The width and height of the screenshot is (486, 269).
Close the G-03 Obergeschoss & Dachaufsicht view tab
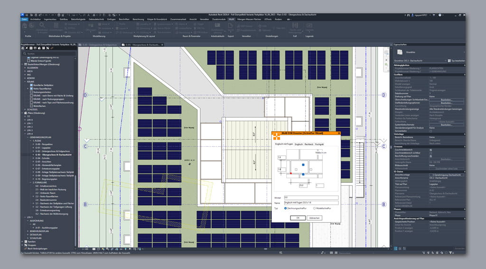point(162,45)
